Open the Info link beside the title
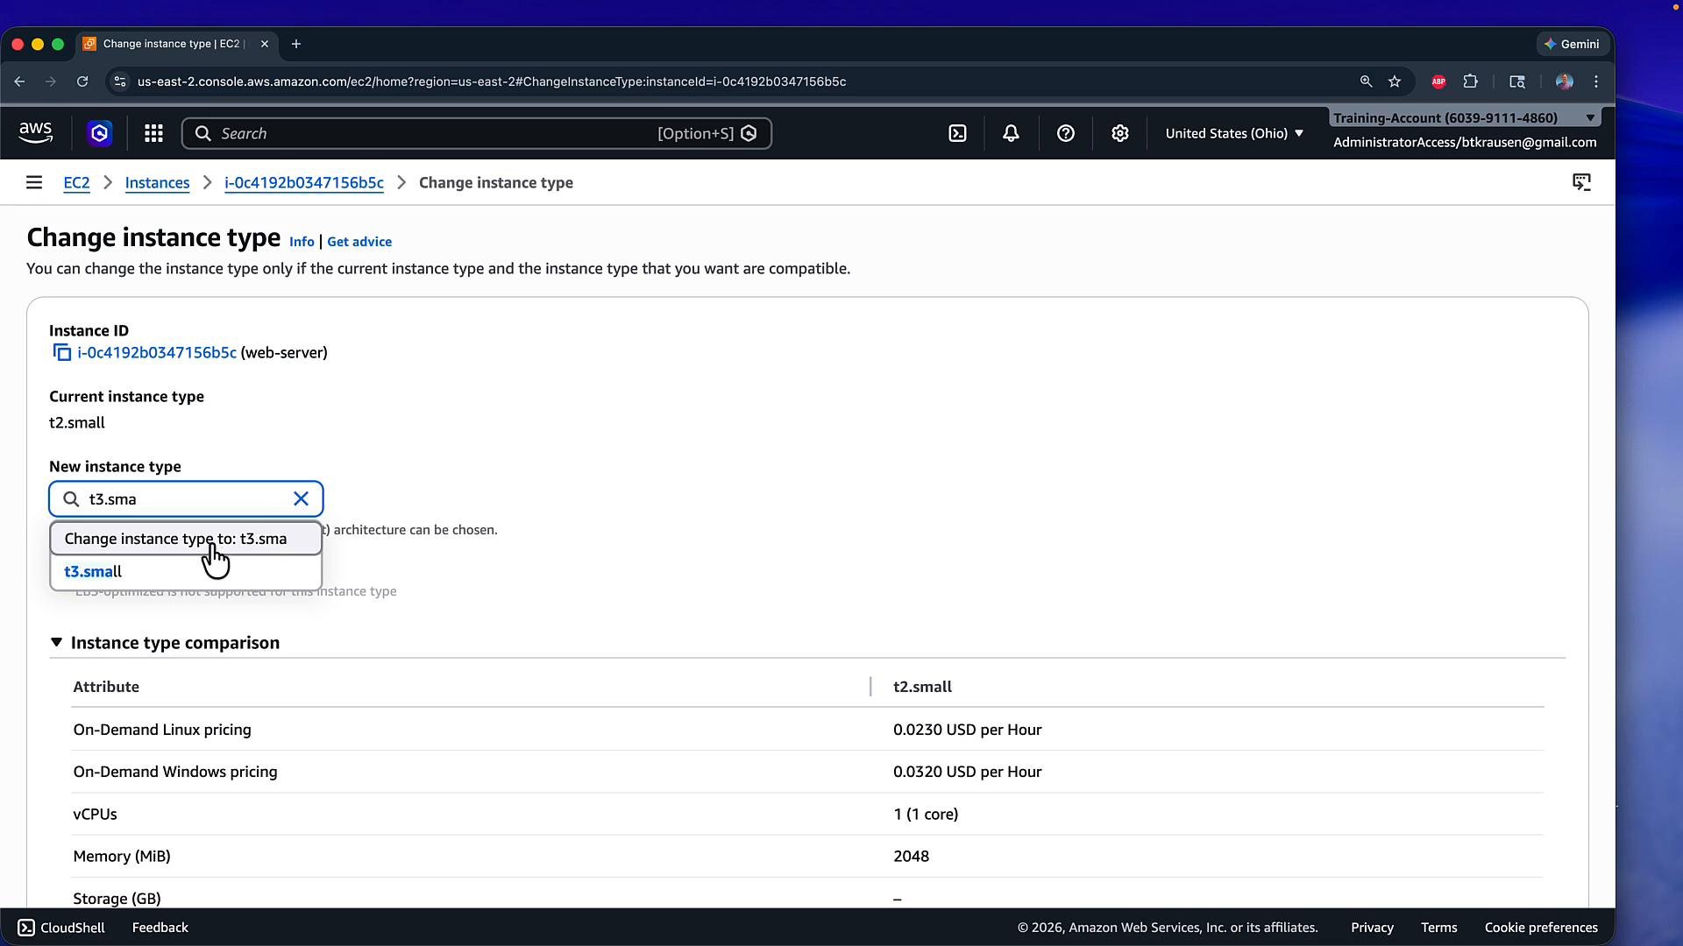The image size is (1683, 946). coord(302,242)
